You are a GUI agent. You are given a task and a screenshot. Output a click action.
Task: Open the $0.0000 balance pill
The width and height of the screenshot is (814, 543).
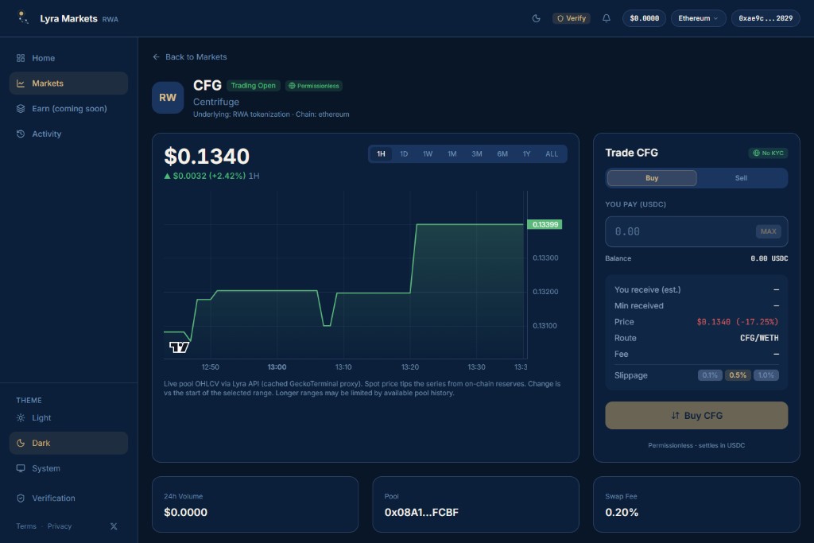pos(644,18)
